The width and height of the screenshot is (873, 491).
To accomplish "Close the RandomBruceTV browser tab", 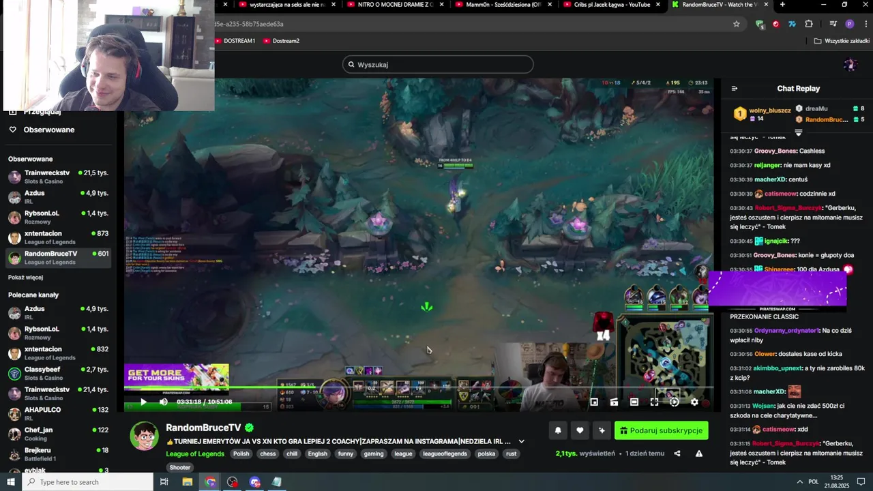I will 765,4.
